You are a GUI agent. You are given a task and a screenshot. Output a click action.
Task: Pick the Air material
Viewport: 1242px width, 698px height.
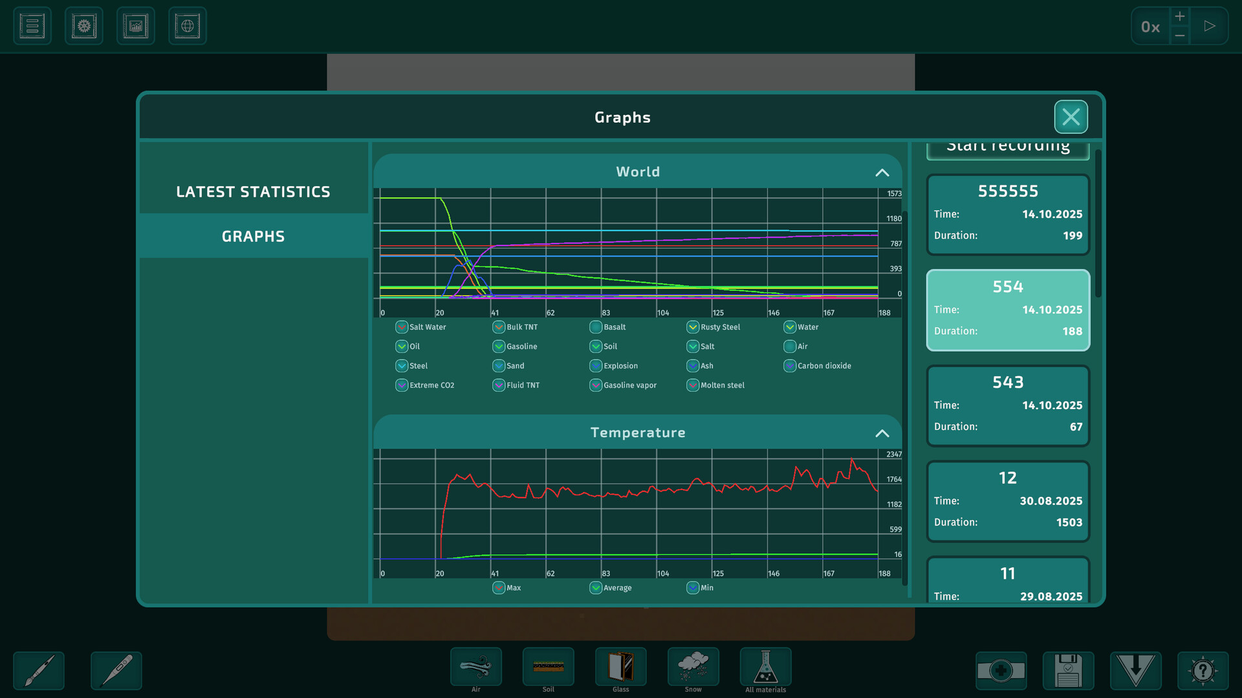point(475,667)
